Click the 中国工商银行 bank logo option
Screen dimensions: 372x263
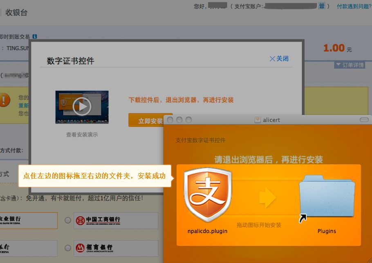coord(116,221)
